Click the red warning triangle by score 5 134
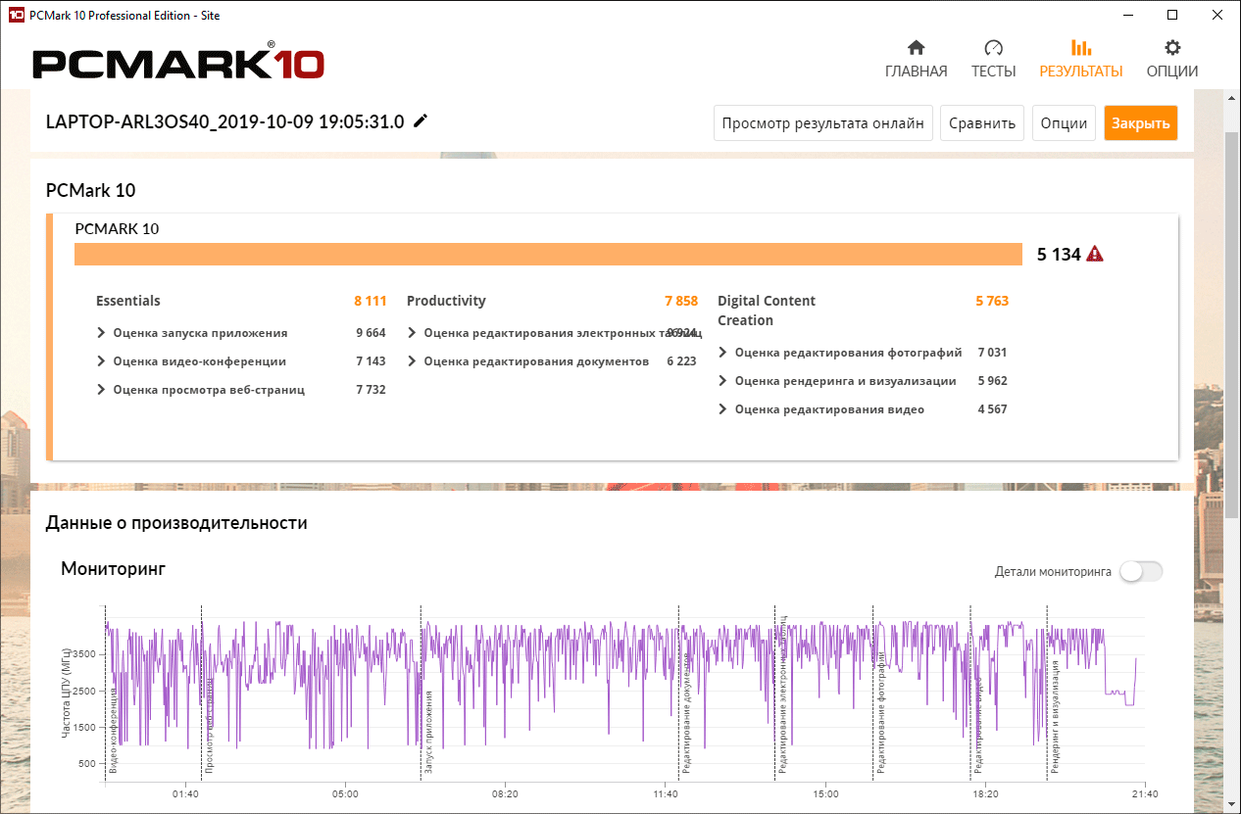This screenshot has height=814, width=1241. click(1095, 255)
